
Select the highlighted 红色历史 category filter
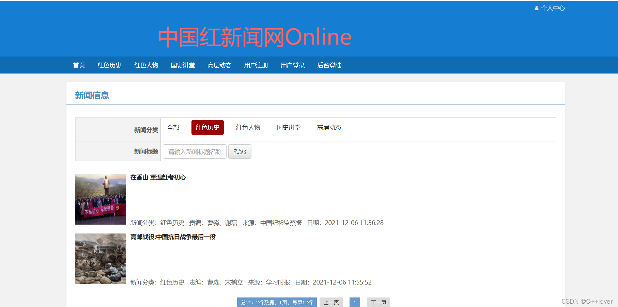[x=207, y=127]
